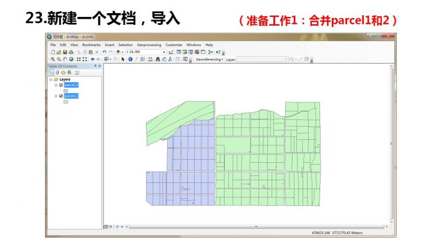The image size is (443, 249).
Task: Click the Select Elements arrow tool
Action: (x=123, y=59)
